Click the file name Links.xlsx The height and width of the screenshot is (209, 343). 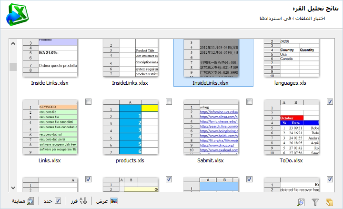(50, 160)
